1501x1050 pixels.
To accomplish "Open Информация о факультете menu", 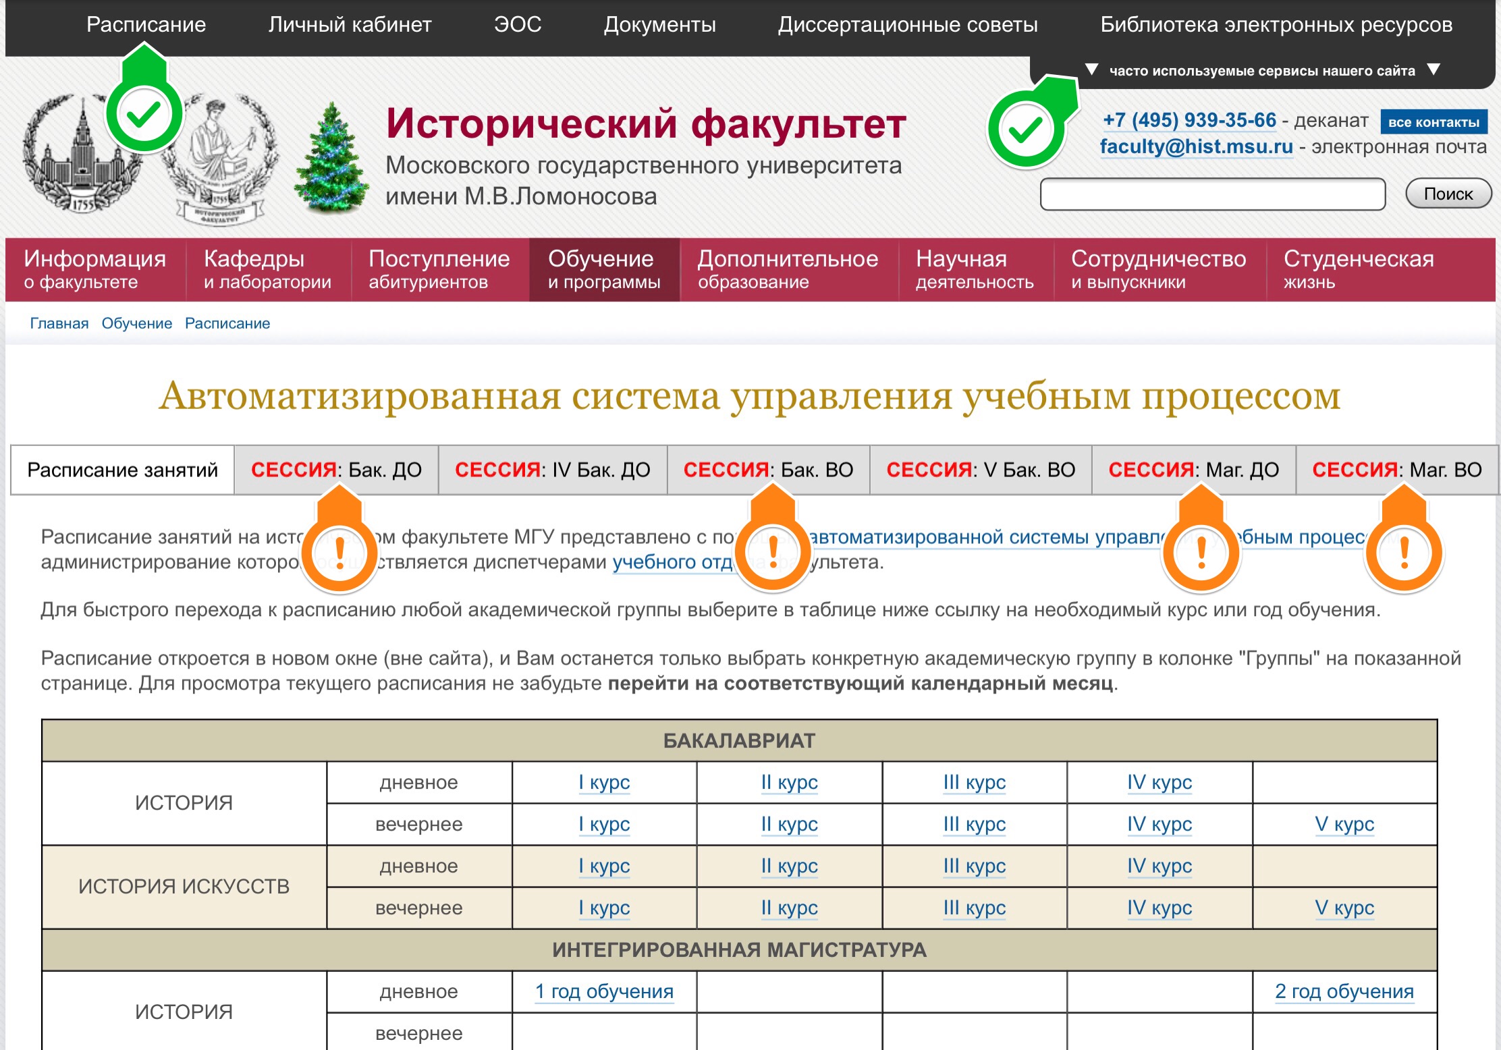I will [95, 269].
